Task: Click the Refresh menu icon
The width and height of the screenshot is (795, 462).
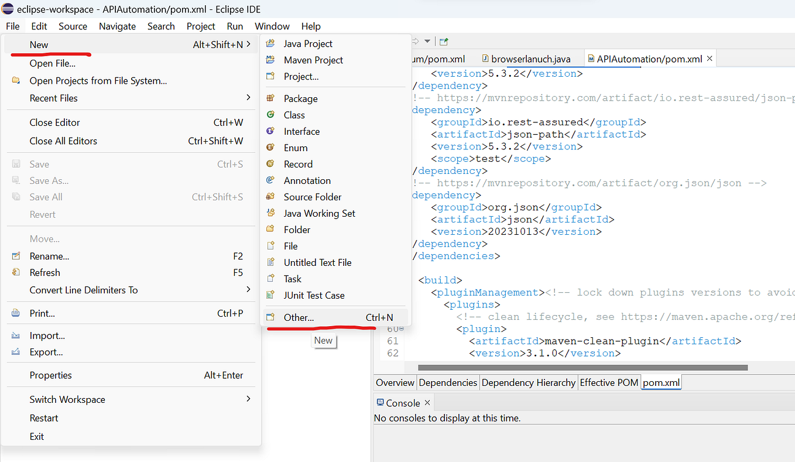Action: click(16, 272)
